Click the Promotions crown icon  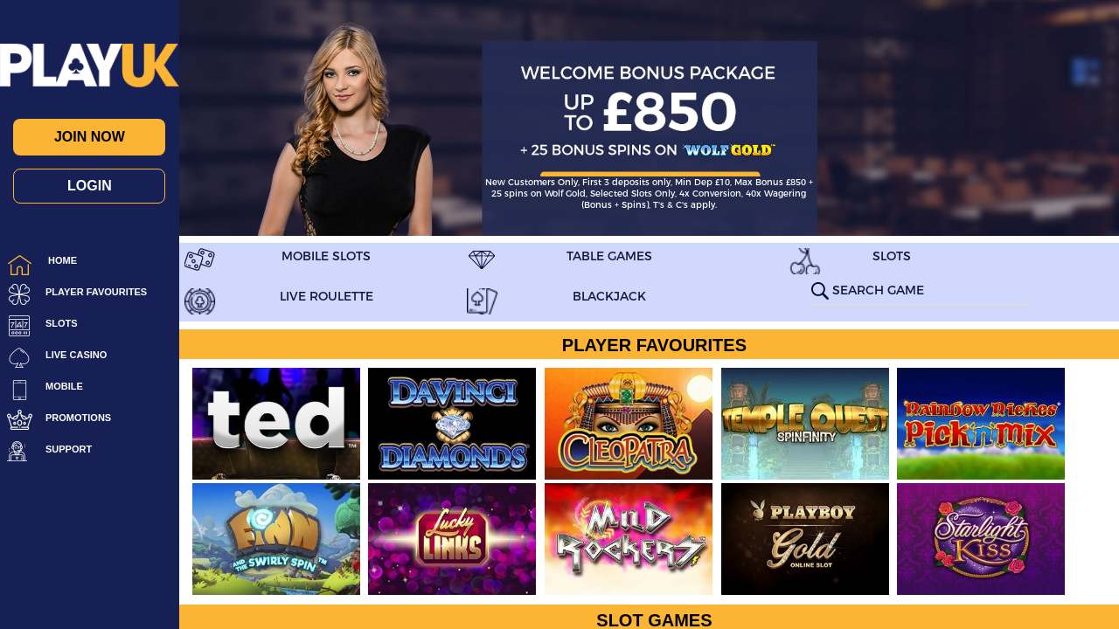pos(19,420)
